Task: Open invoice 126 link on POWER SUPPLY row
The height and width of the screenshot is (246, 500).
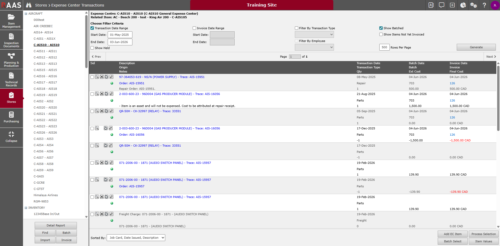Action: pyautogui.click(x=452, y=83)
